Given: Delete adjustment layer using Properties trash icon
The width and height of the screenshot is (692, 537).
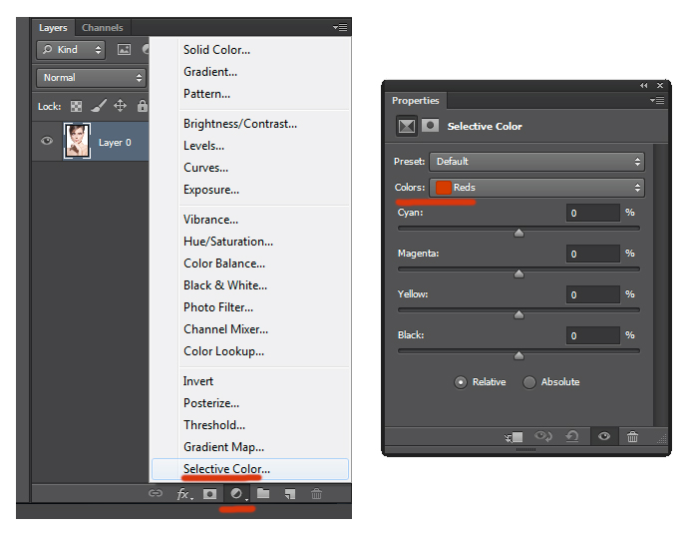Looking at the screenshot, I should coord(632,437).
